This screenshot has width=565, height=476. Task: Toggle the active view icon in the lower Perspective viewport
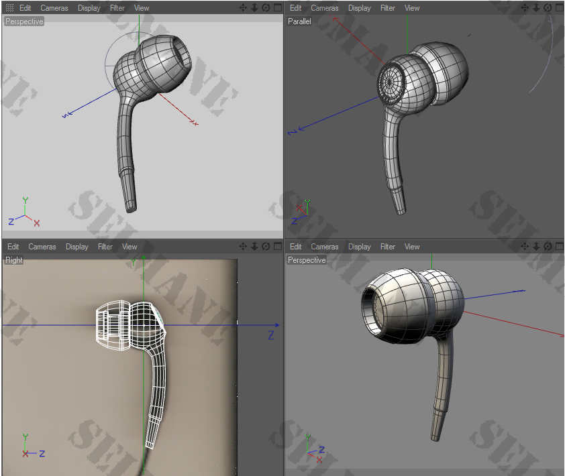[x=559, y=246]
